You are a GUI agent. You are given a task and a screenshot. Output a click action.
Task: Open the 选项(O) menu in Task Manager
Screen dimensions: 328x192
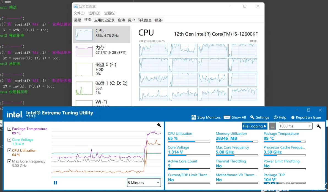(x=94, y=13)
